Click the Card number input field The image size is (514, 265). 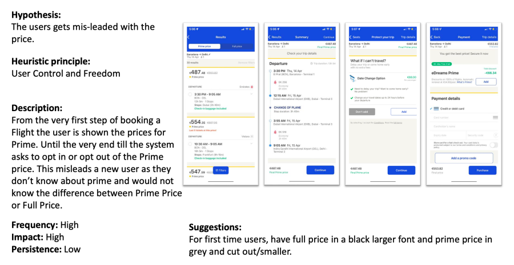pyautogui.click(x=464, y=117)
